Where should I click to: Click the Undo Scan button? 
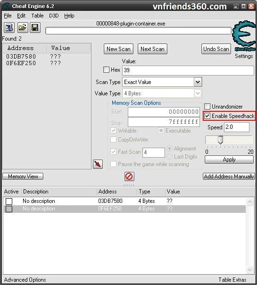pyautogui.click(x=216, y=49)
